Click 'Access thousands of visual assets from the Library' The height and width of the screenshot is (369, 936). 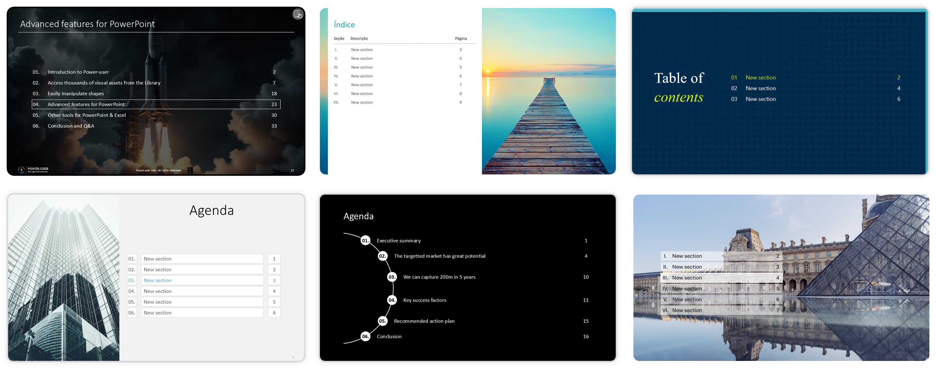[104, 83]
